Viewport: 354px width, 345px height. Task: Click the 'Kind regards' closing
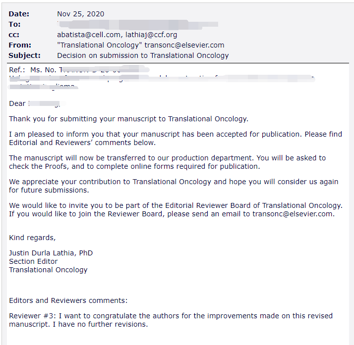(x=32, y=238)
